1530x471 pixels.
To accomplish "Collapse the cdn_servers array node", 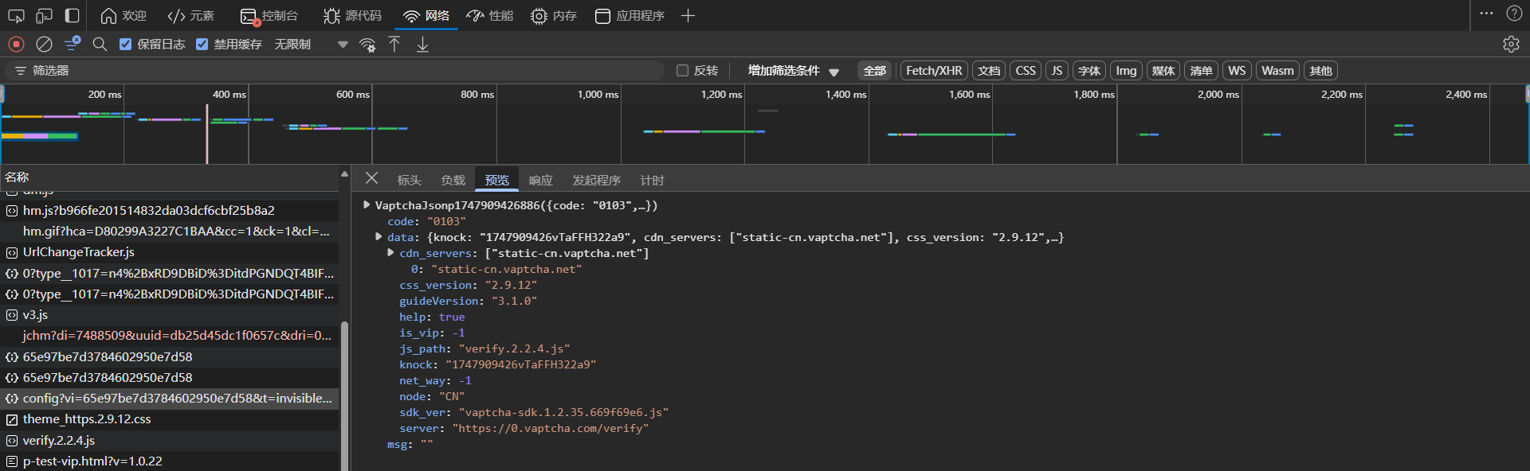I will (x=390, y=253).
